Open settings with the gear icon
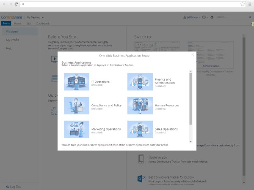This screenshot has height=190, width=254. click(x=212, y=17)
